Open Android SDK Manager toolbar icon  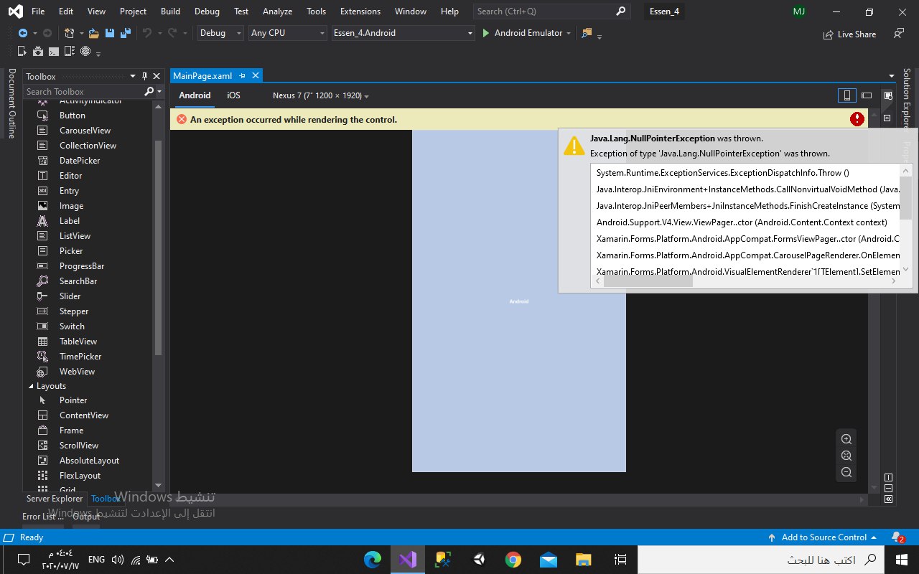click(x=37, y=52)
